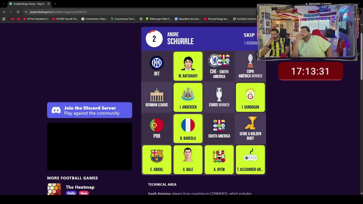Choose the CHE + South America cell
The width and height of the screenshot is (363, 204).
219,66
